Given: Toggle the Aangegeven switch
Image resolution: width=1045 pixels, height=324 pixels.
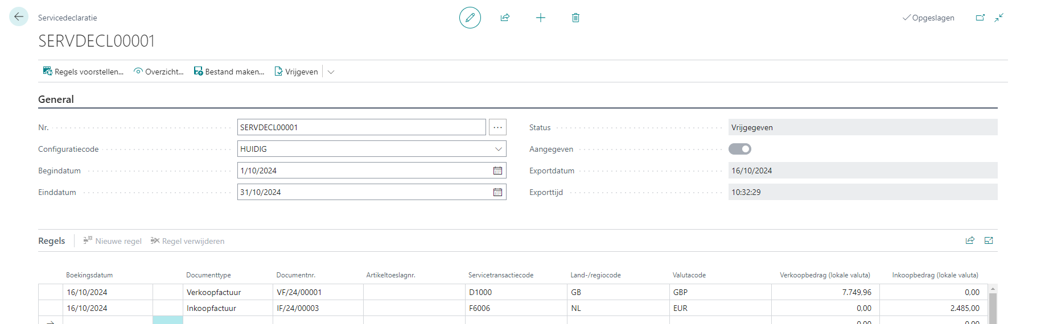Looking at the screenshot, I should coord(740,149).
